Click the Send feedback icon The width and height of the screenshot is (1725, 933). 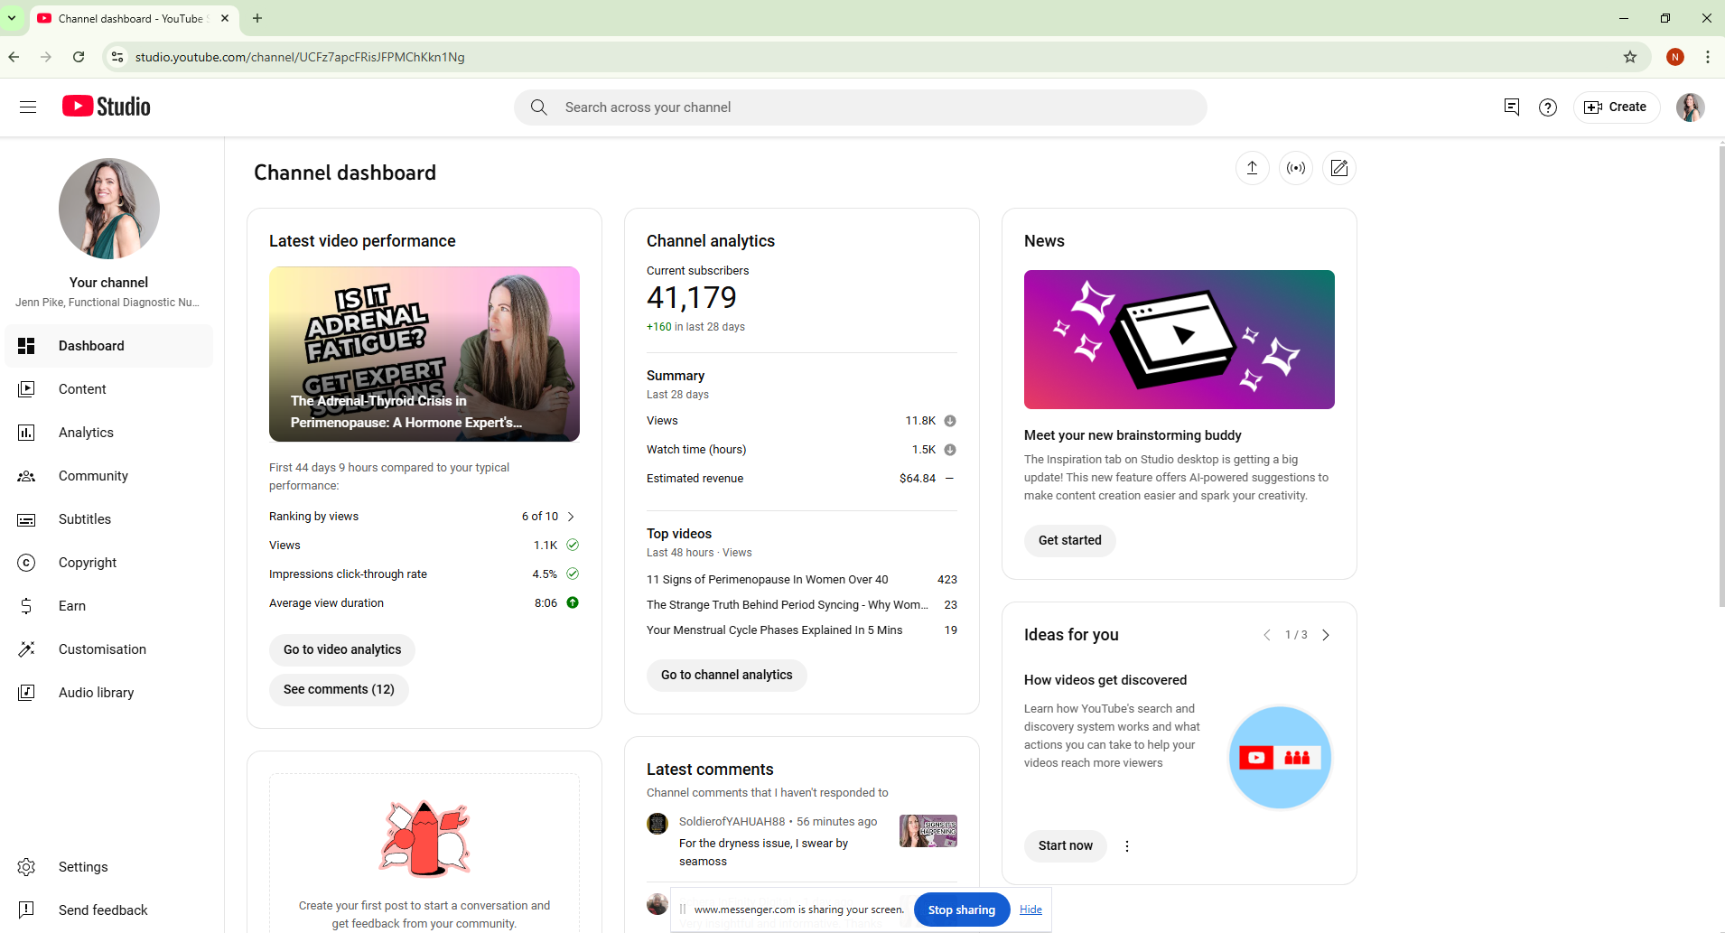click(26, 910)
